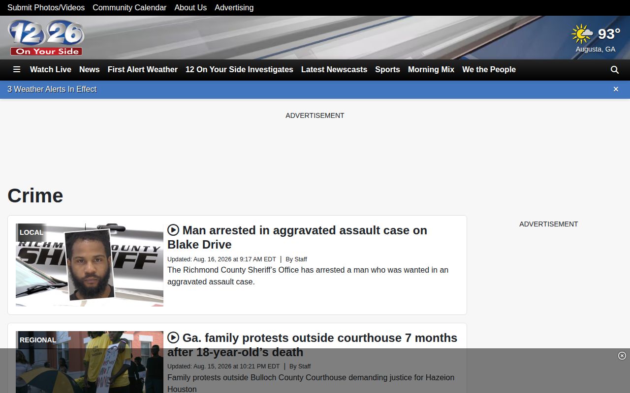
Task: Play video icon beside Blake Drive headline
Action: coord(173,230)
